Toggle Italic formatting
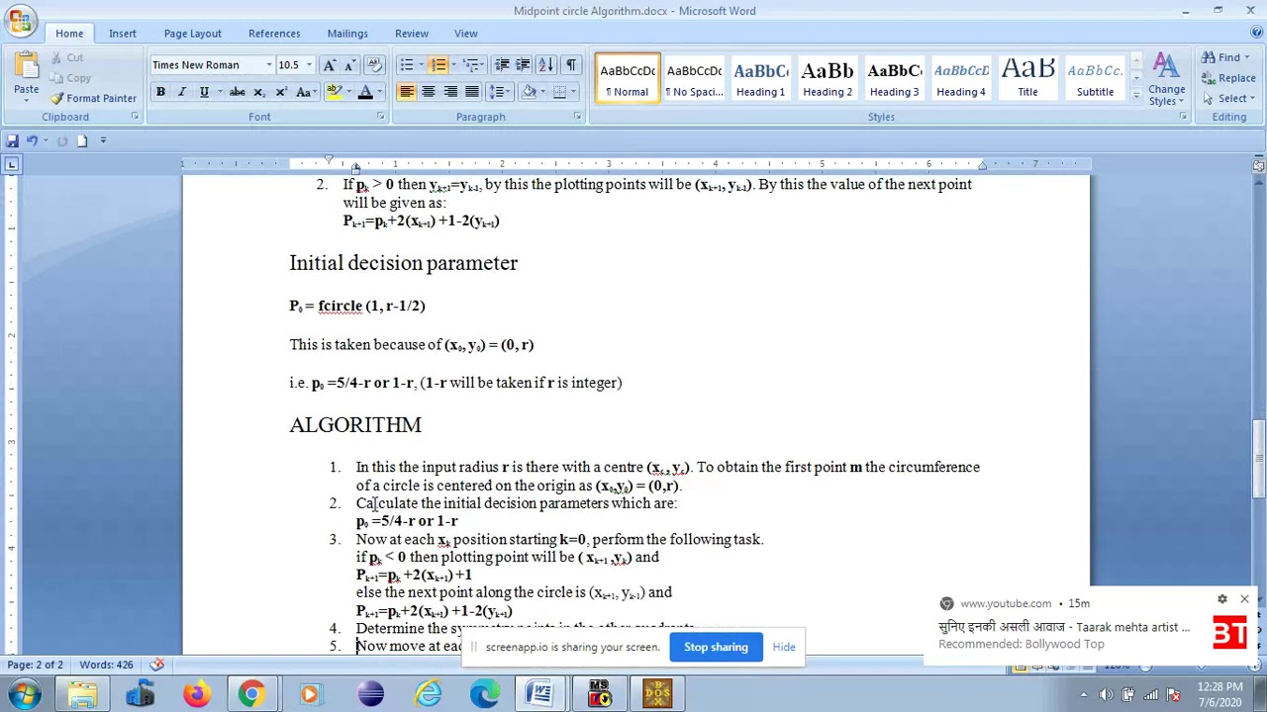 coord(182,92)
